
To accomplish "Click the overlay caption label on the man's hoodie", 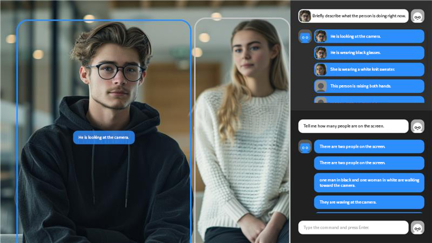I will 104,137.
